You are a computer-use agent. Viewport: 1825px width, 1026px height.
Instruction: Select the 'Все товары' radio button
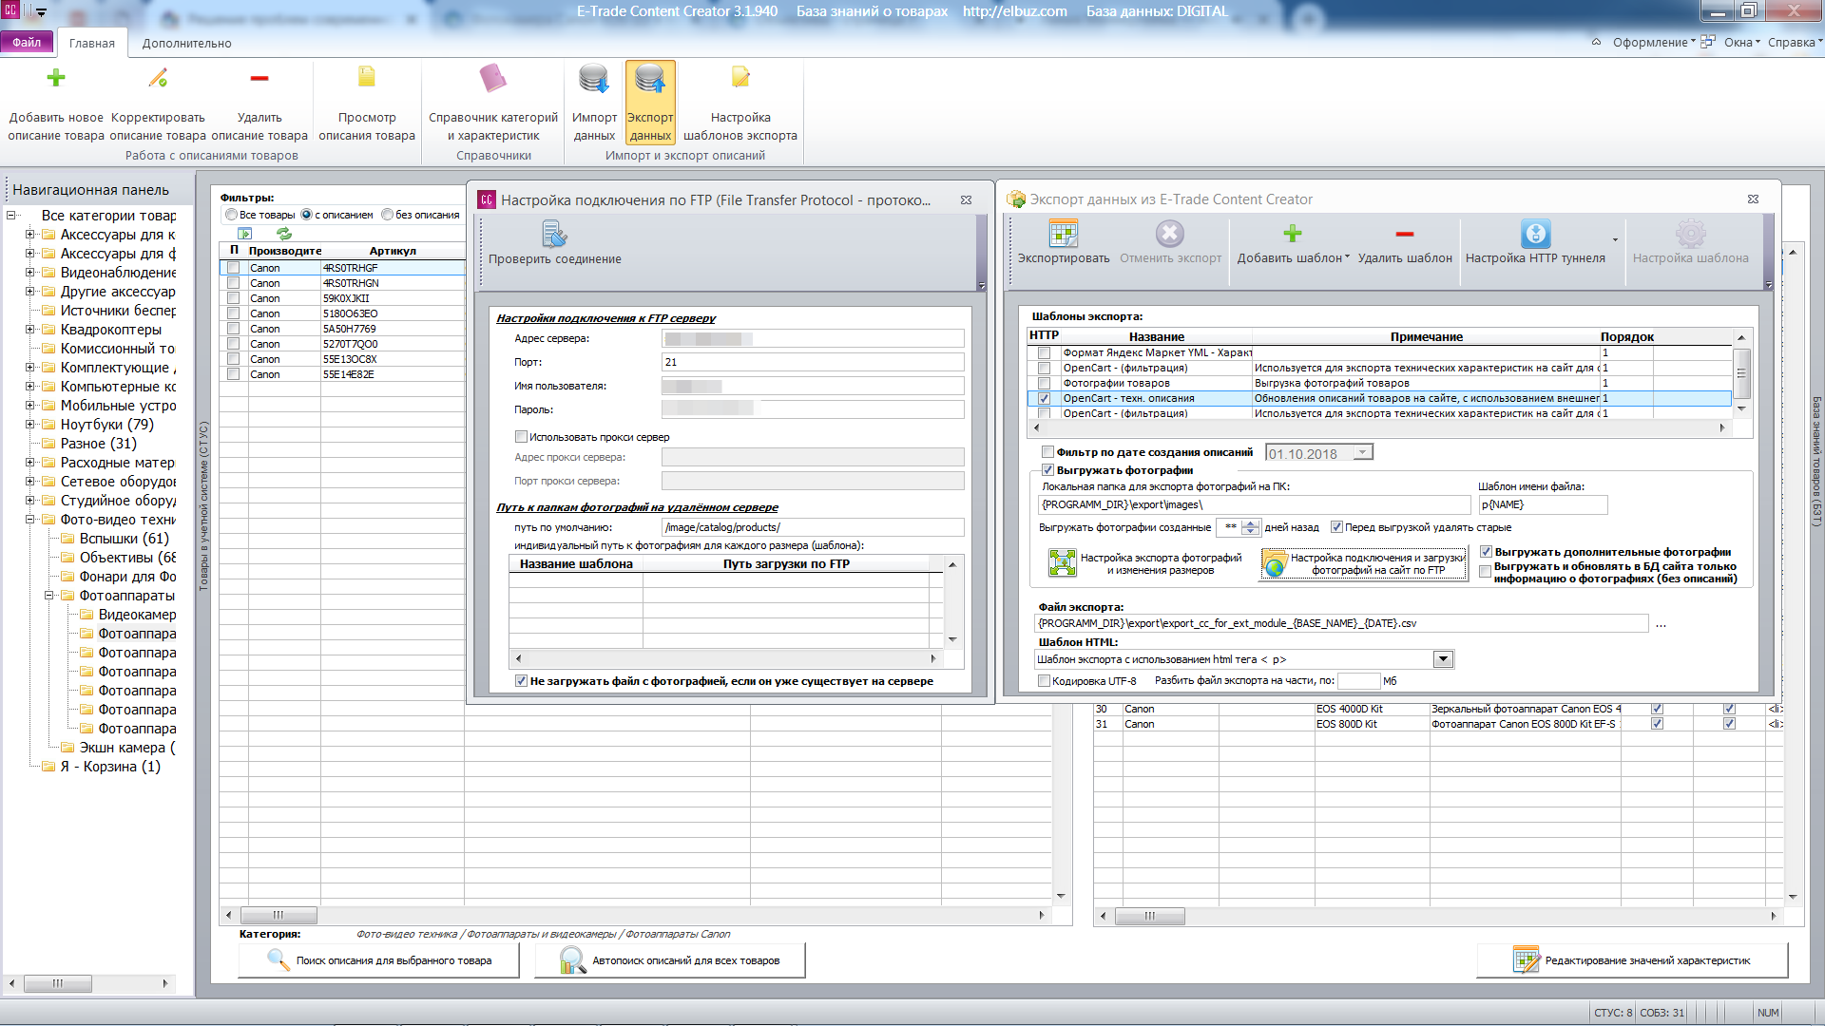point(231,215)
